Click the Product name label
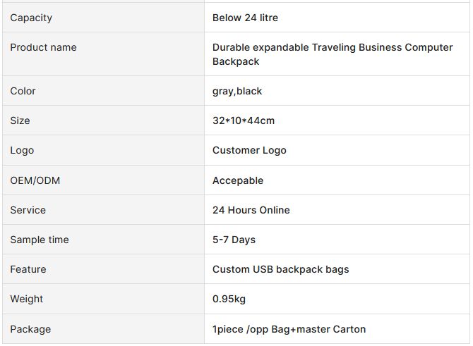The image size is (473, 346). [44, 47]
